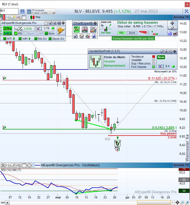190x205 pixels.
Task: Toggle ChartExpert ON button
Action: pyautogui.click(x=77, y=29)
